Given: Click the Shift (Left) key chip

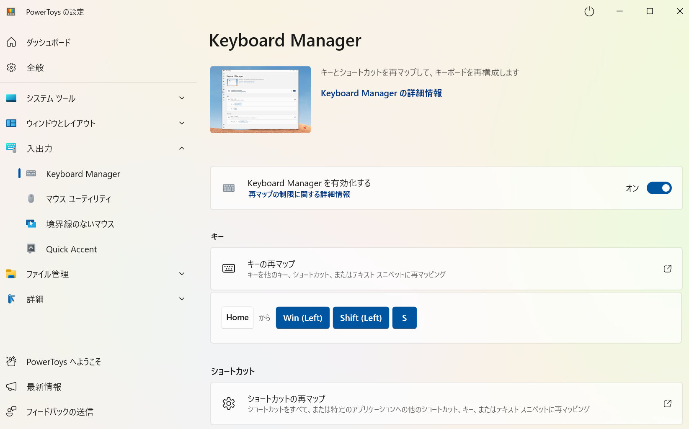Looking at the screenshot, I should coord(361,318).
